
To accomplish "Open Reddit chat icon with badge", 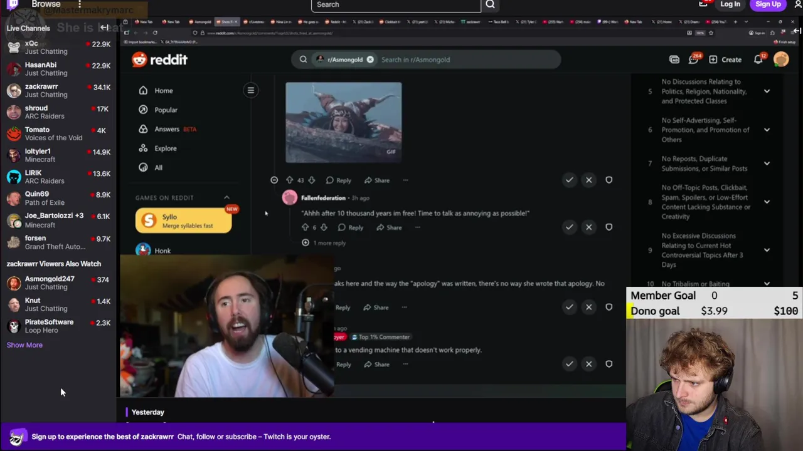I will (693, 60).
